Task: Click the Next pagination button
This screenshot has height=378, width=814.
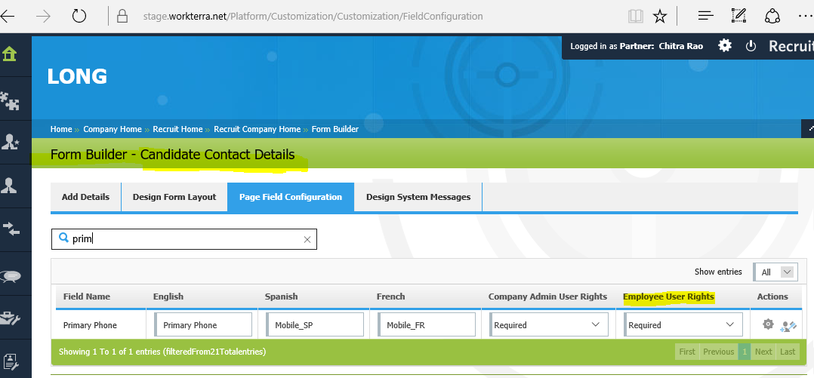Action: (763, 352)
